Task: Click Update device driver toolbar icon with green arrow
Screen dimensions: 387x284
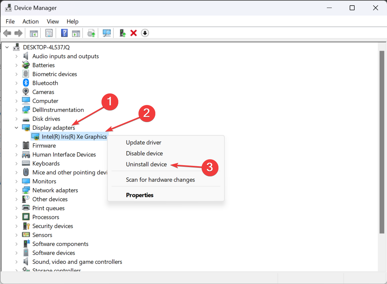Action: tap(122, 33)
